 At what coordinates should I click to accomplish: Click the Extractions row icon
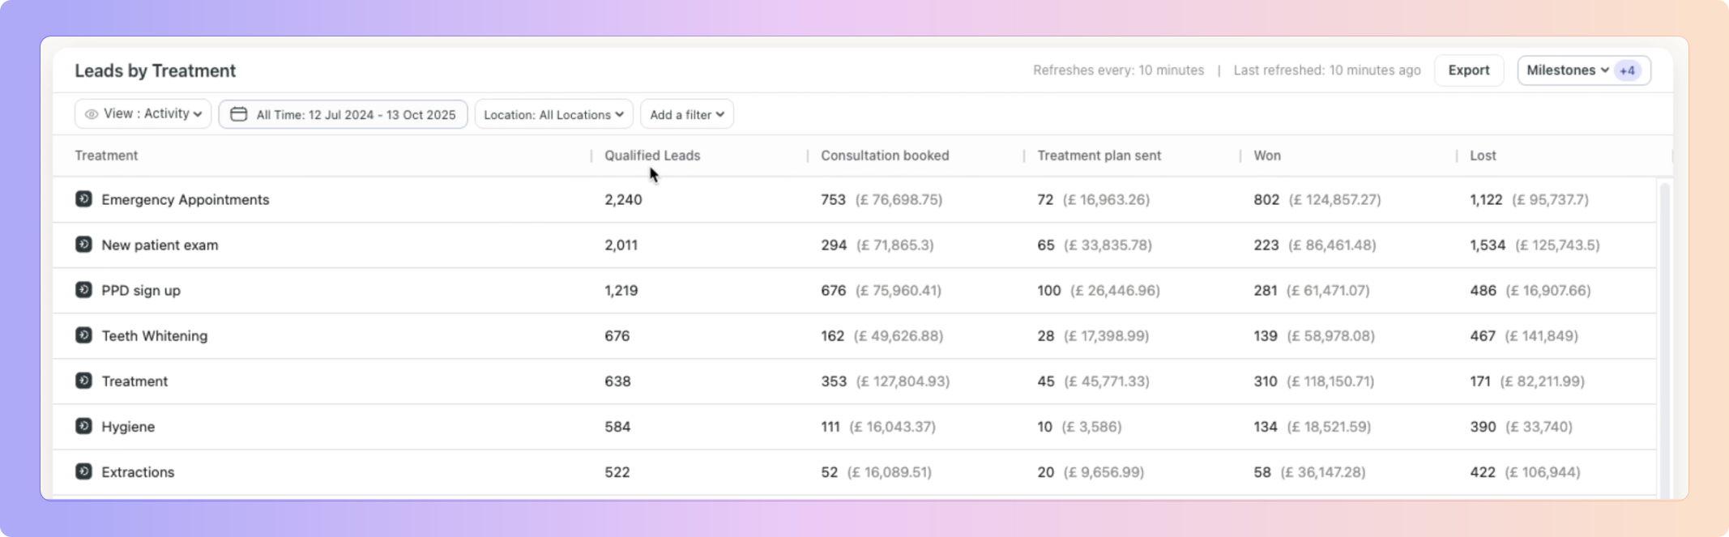click(x=83, y=471)
